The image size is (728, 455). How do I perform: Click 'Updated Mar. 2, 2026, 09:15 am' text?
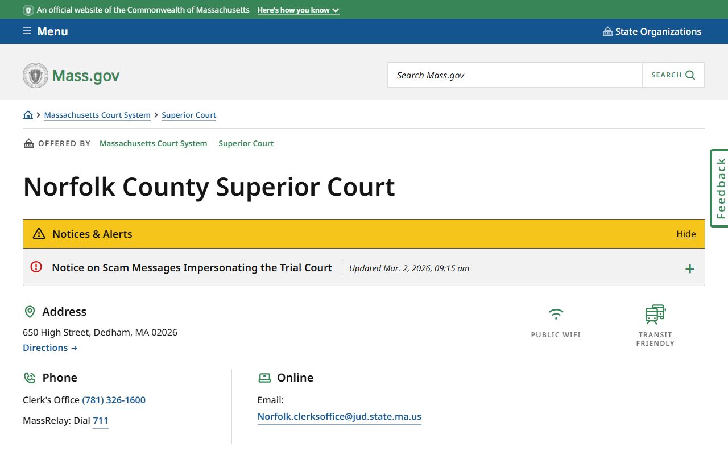409,268
